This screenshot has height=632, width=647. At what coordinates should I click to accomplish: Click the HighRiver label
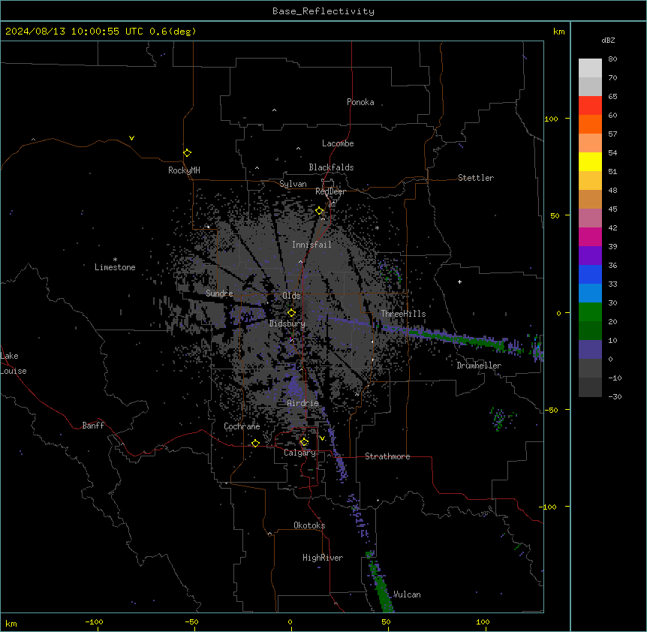pos(323,558)
